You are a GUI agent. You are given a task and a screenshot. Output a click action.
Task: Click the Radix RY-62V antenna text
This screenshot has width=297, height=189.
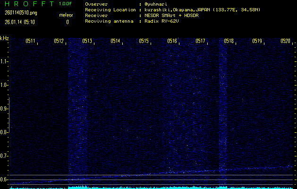click(x=161, y=21)
